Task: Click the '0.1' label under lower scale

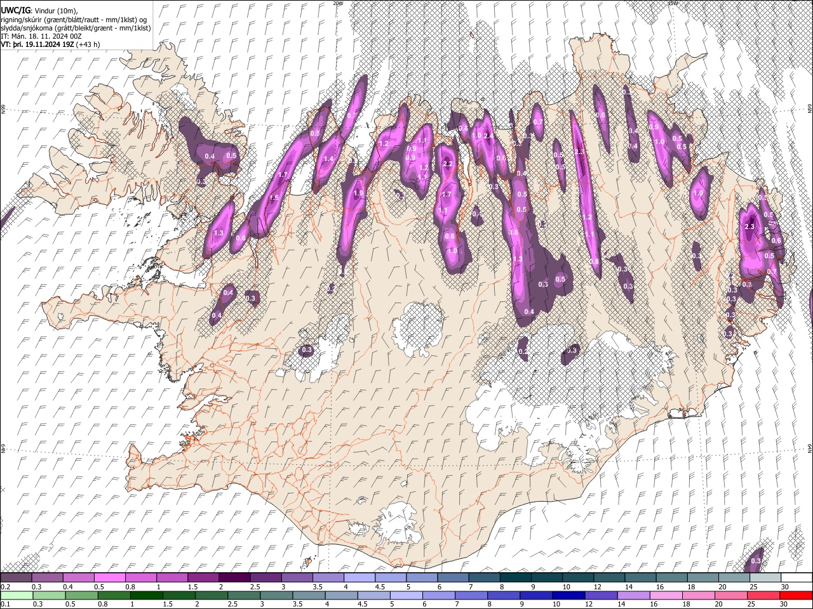Action: pyautogui.click(x=5, y=605)
